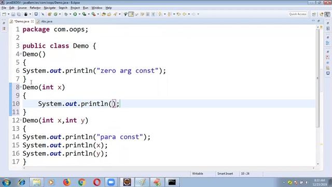This screenshot has height=187, width=332.
Task: Open Opera from the taskbar
Action: [97, 182]
